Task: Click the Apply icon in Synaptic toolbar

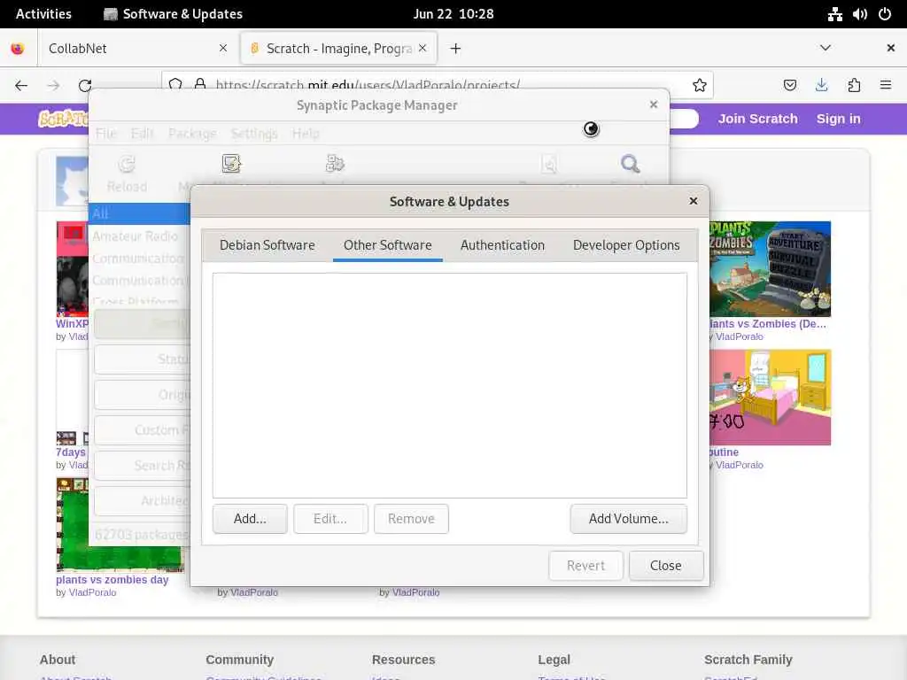Action: coord(335,164)
